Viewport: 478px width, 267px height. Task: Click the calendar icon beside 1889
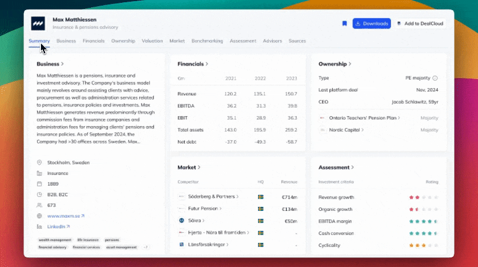coord(39,184)
